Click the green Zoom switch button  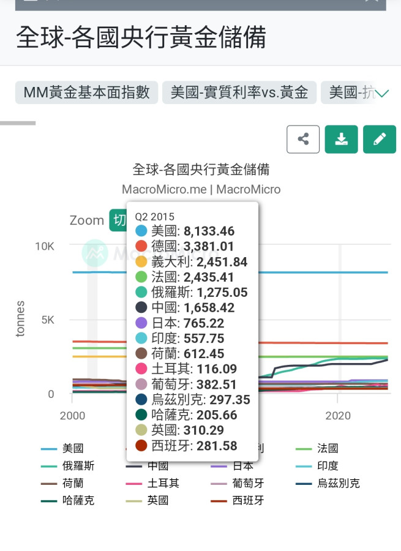(118, 220)
